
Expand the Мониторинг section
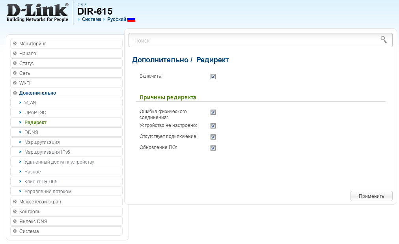coord(66,43)
